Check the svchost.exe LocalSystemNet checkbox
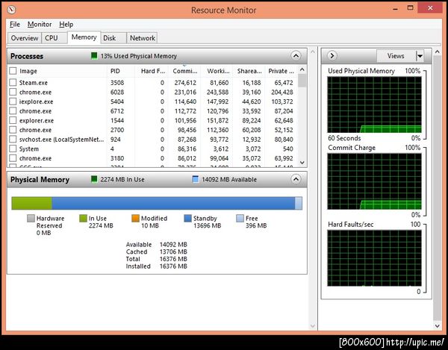Viewport: 448px width, 350px height. (x=13, y=139)
